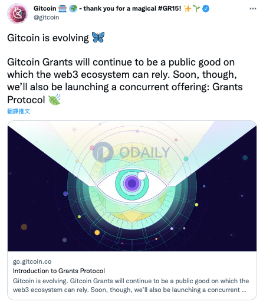Image resolution: width=263 pixels, height=305 pixels.
Task: Click the translate tweet link
Action: pyautogui.click(x=18, y=111)
